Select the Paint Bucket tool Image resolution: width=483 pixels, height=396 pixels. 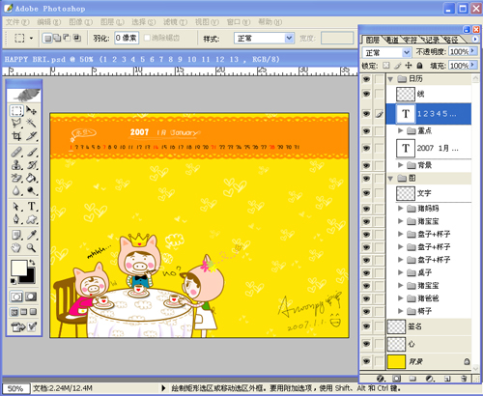[32, 178]
